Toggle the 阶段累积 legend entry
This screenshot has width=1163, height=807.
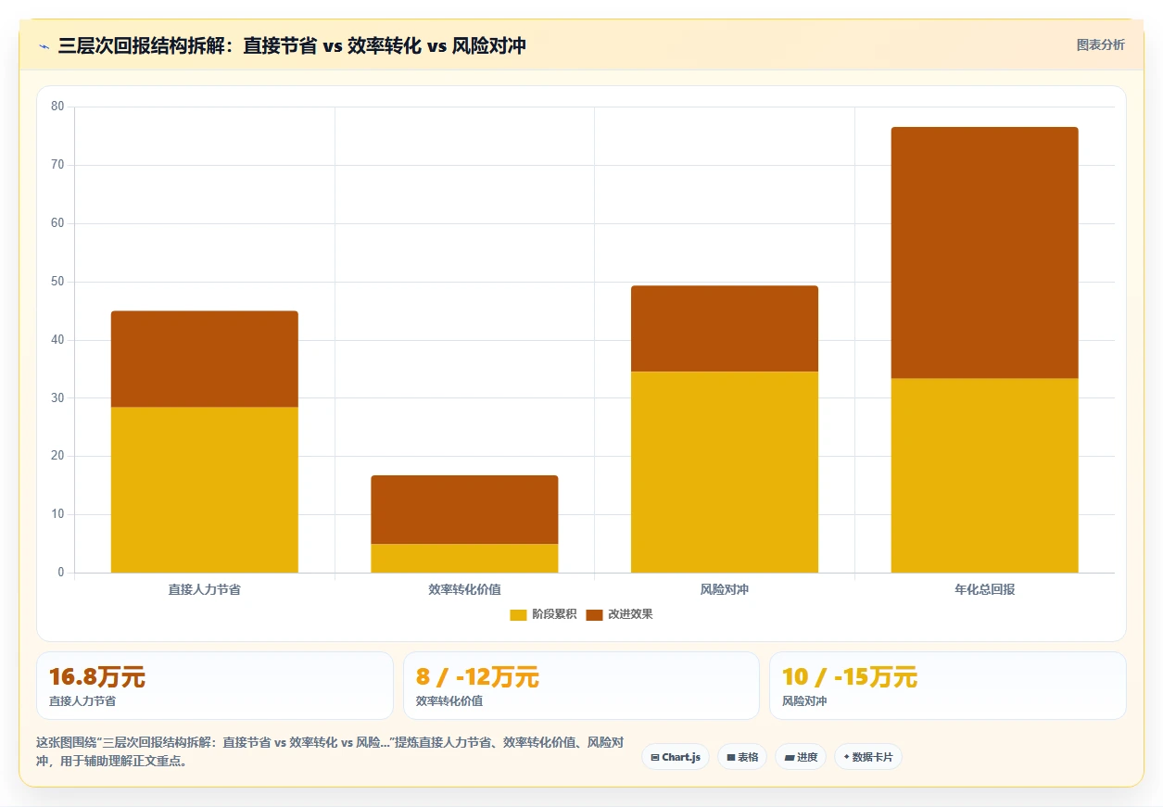(x=543, y=614)
